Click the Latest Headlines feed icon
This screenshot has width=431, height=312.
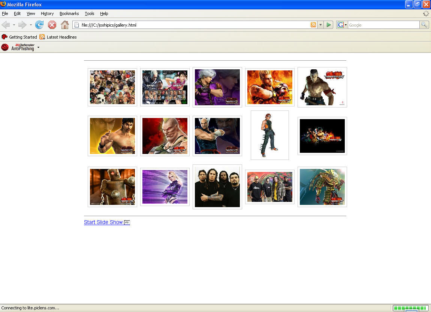click(42, 37)
